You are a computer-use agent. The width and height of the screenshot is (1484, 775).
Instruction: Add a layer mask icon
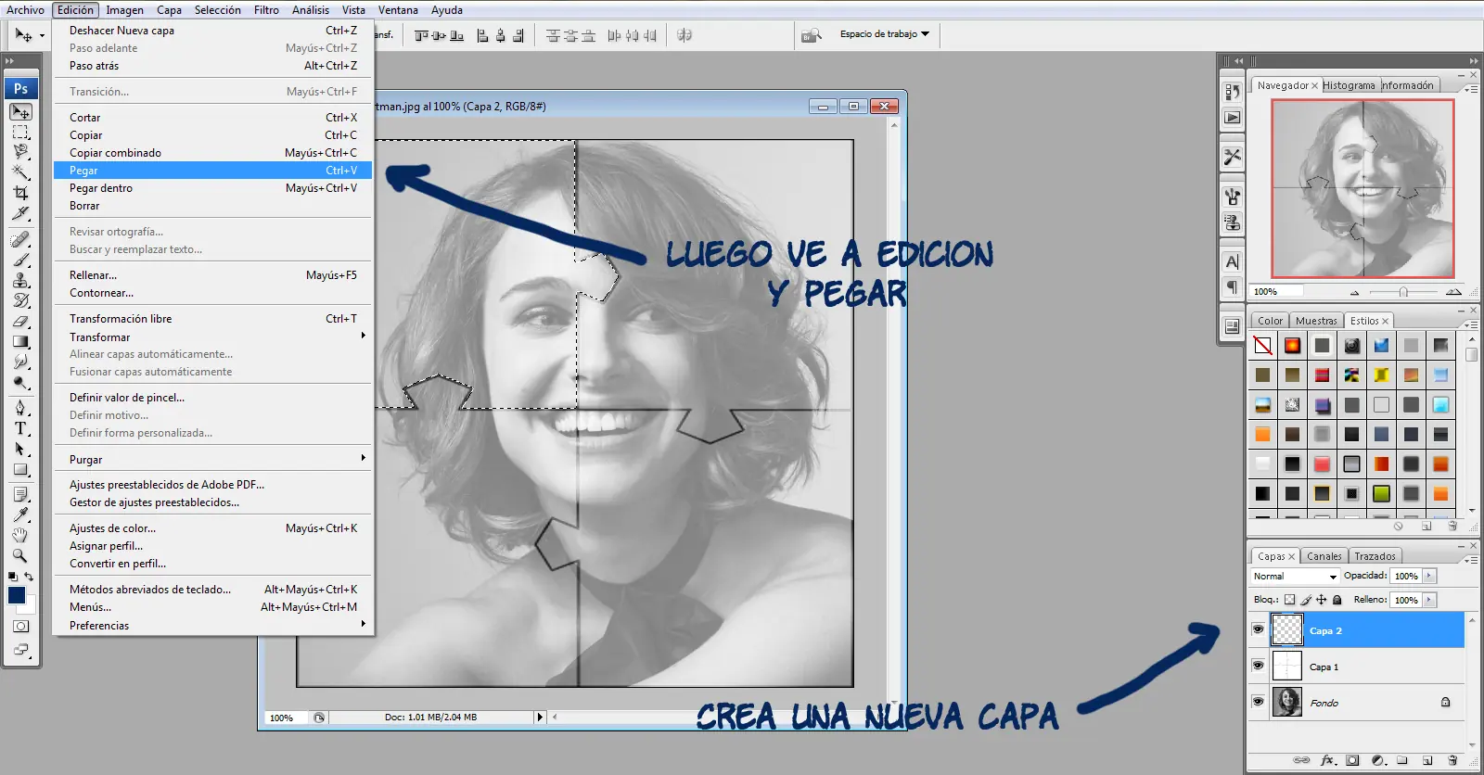[x=1352, y=760]
